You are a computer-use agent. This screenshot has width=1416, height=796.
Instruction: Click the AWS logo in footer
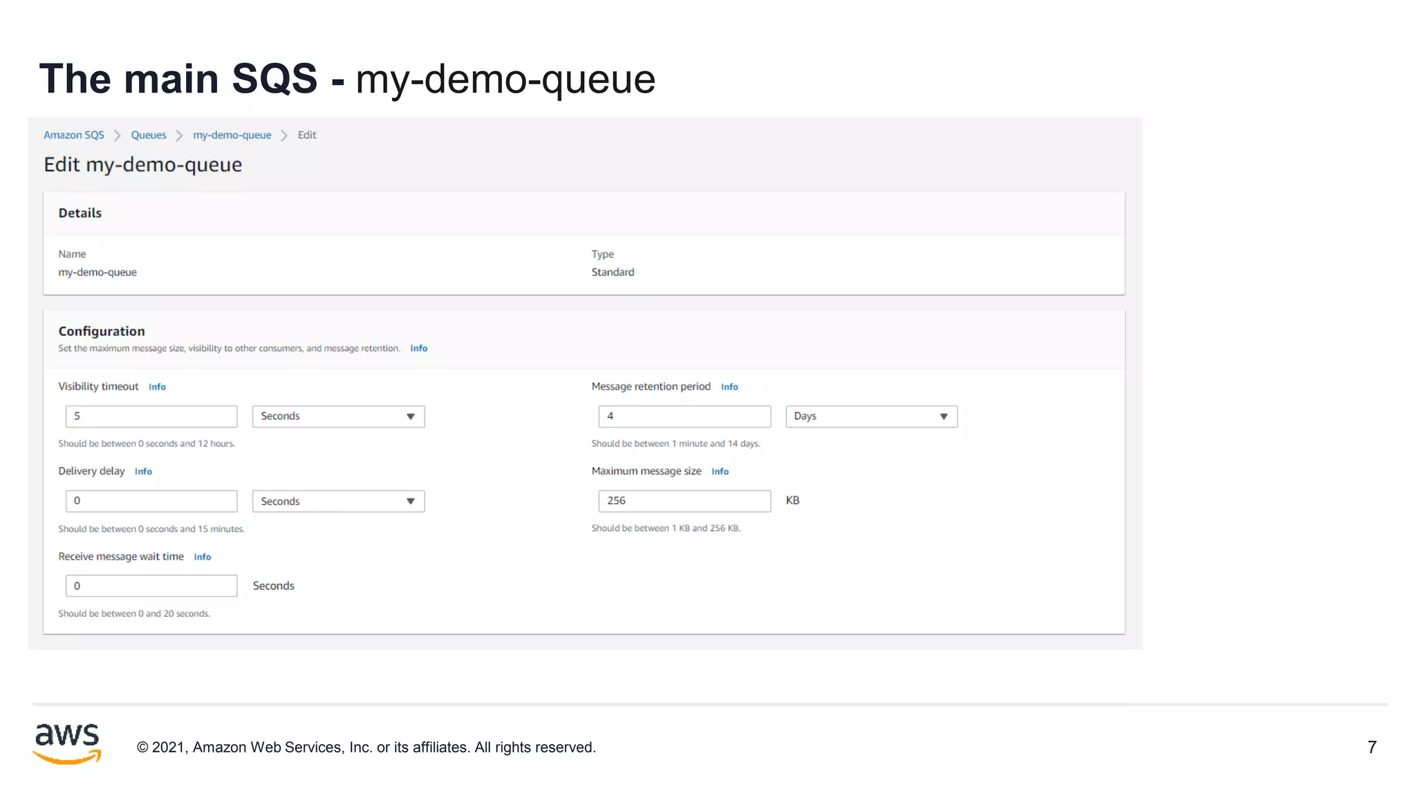point(67,743)
